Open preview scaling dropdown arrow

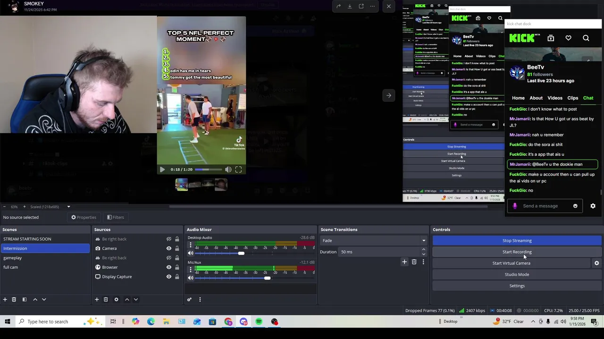click(68, 207)
